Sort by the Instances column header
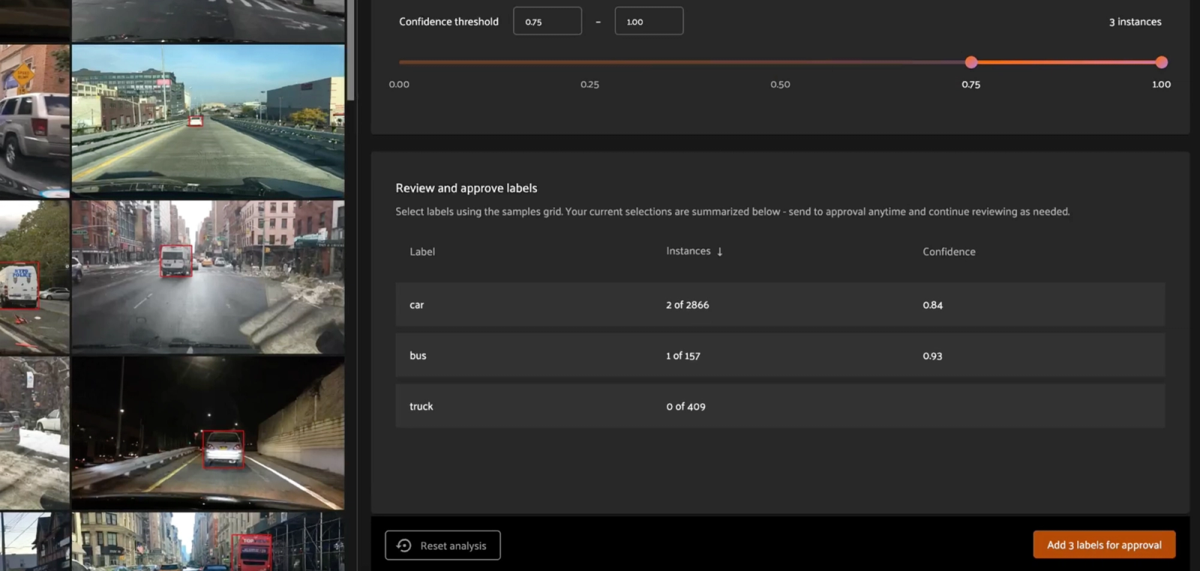 688,251
